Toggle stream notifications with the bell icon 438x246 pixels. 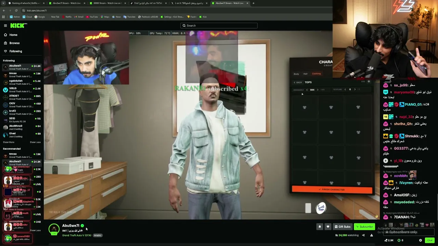320,227
